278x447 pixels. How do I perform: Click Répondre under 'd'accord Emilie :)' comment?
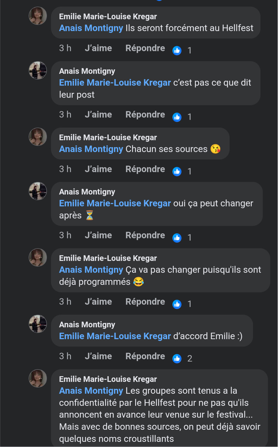click(145, 356)
